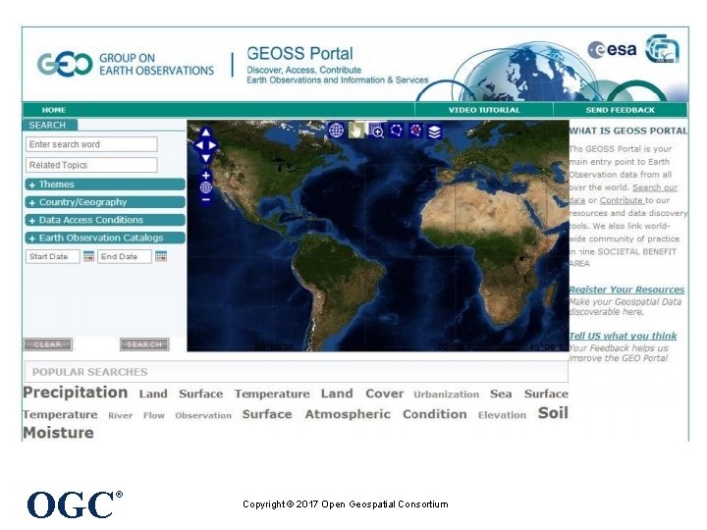The image size is (707, 530).
Task: Pan the map right with the arrow
Action: tap(212, 145)
